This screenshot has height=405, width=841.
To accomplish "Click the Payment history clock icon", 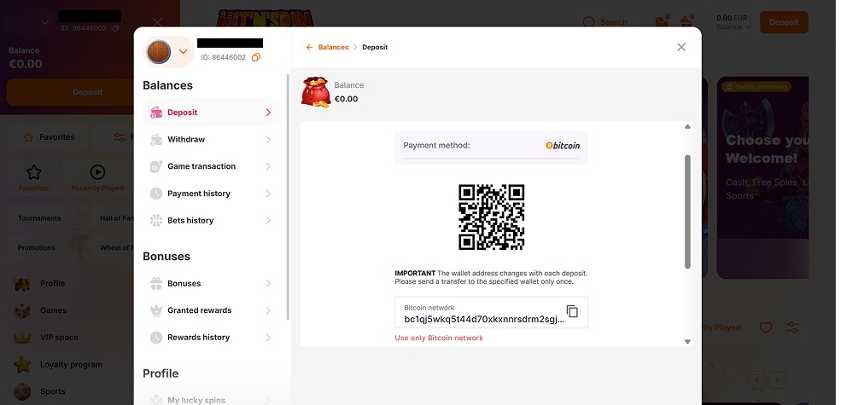I will tap(156, 194).
